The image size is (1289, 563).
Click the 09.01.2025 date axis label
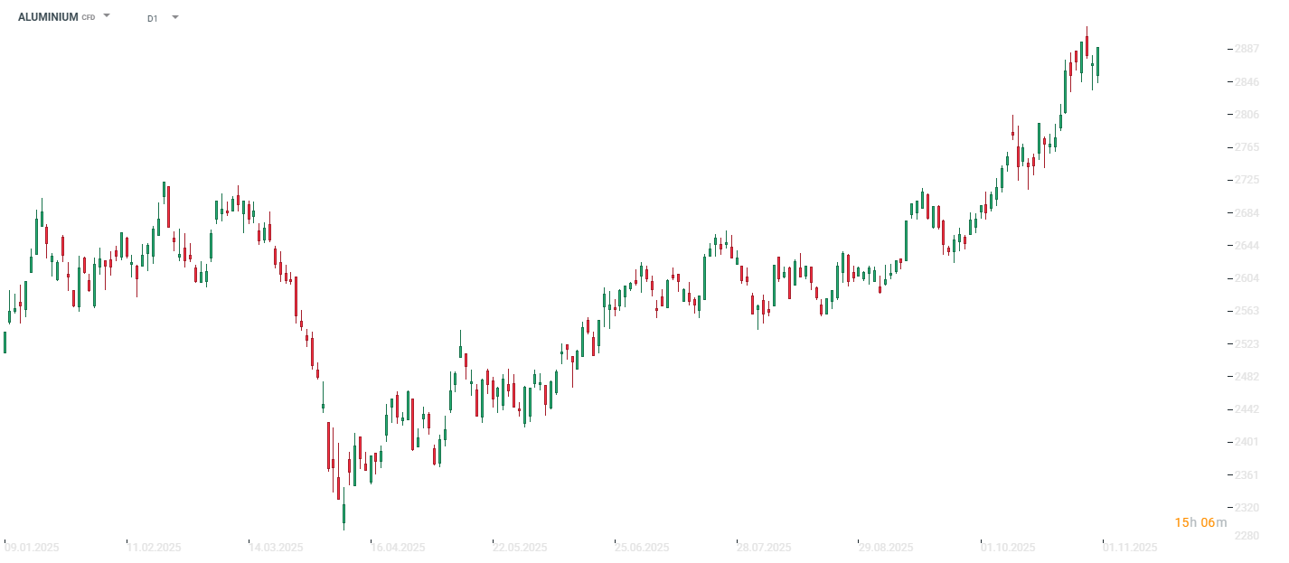[32, 548]
